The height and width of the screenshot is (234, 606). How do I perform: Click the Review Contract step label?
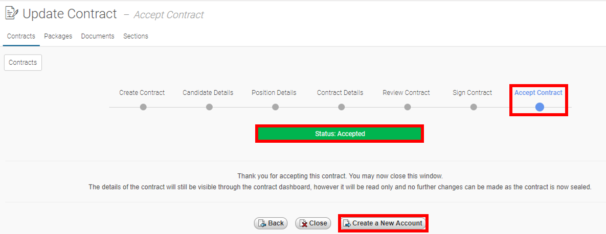(406, 92)
